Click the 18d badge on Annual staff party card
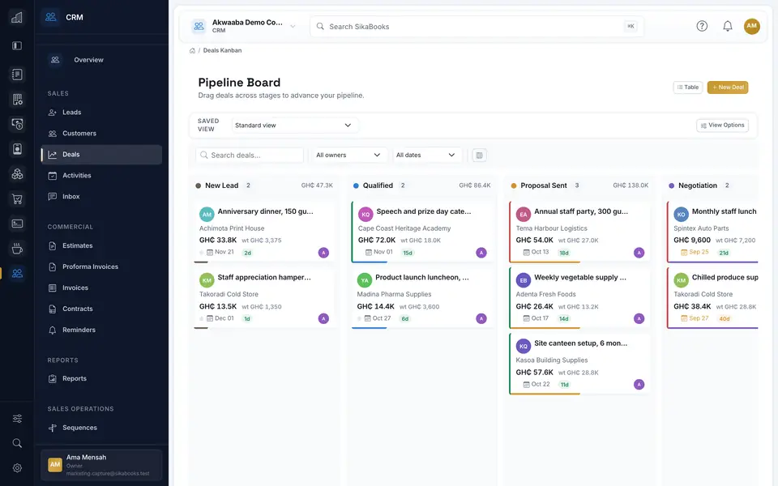This screenshot has width=778, height=486. [564, 253]
